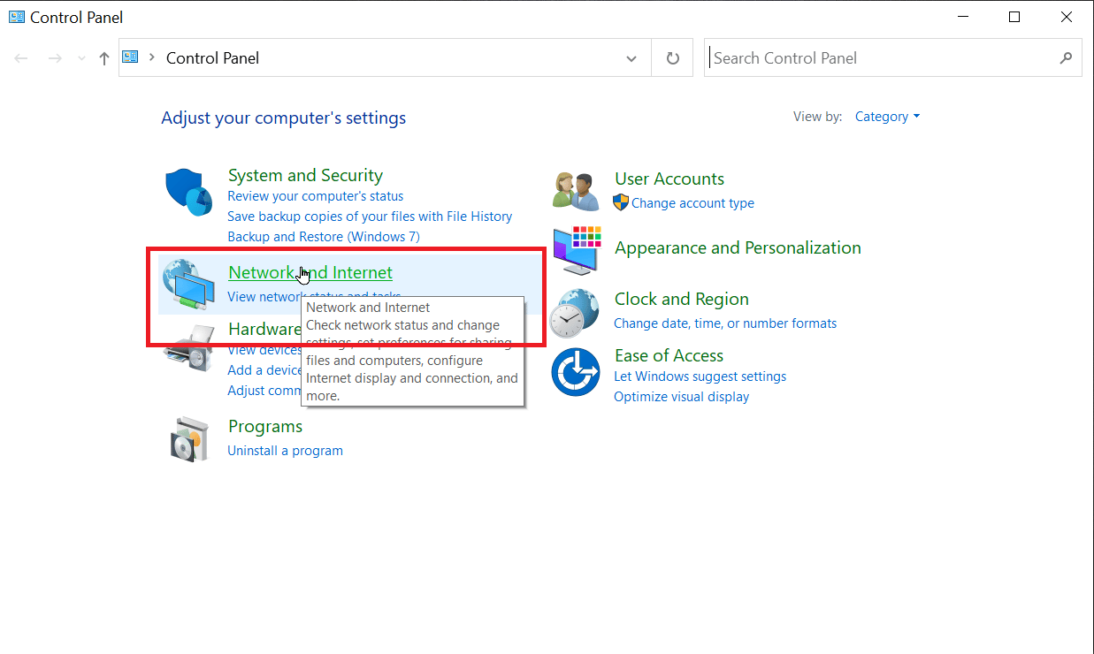Screen dimensions: 1094x654
Task: Open the User Accounts category heading
Action: pyautogui.click(x=669, y=179)
